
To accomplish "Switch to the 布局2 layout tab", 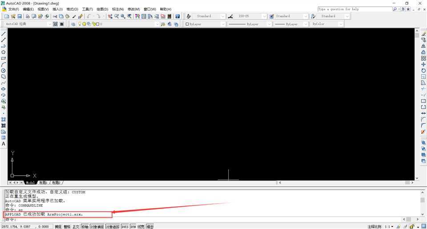I will 56,183.
